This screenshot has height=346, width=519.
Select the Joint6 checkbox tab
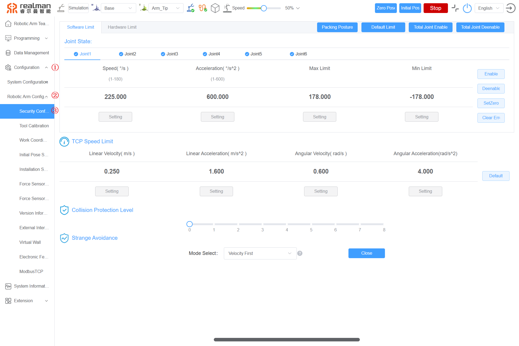click(298, 54)
